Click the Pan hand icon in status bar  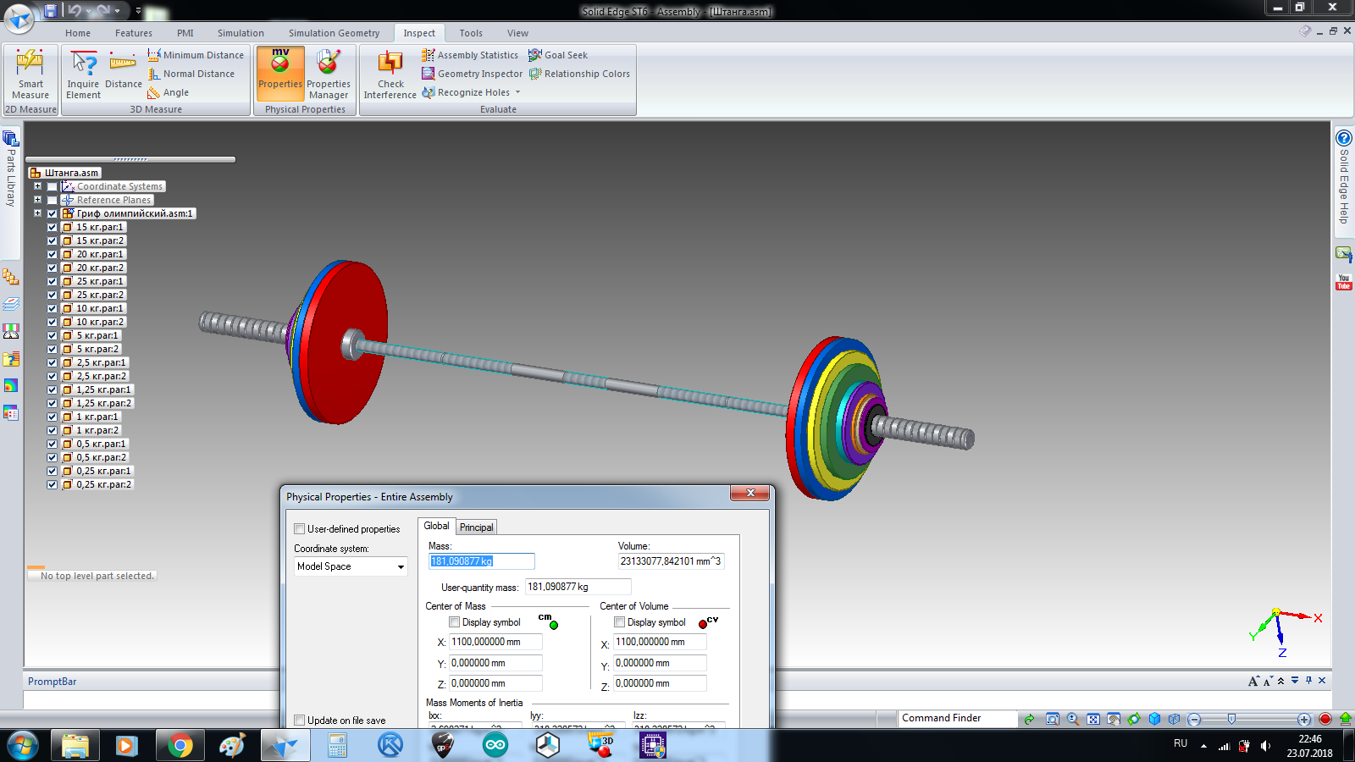(1114, 719)
